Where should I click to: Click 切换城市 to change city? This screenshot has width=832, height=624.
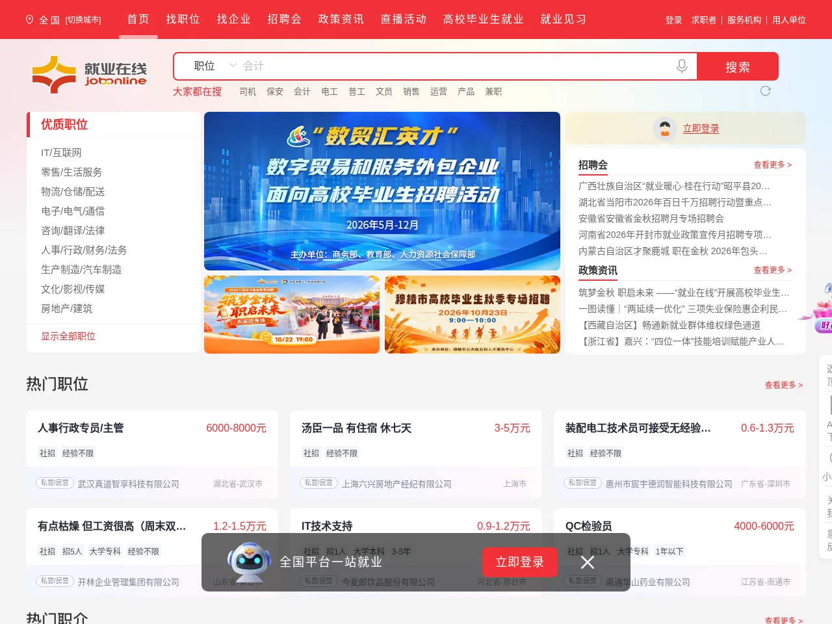pyautogui.click(x=83, y=20)
